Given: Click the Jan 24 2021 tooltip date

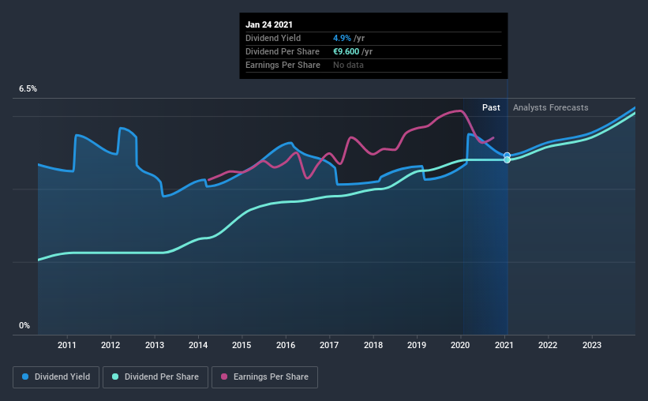Looking at the screenshot, I should 269,24.
